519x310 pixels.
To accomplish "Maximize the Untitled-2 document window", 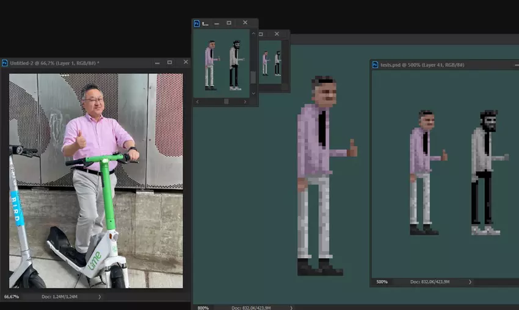I will pos(170,62).
